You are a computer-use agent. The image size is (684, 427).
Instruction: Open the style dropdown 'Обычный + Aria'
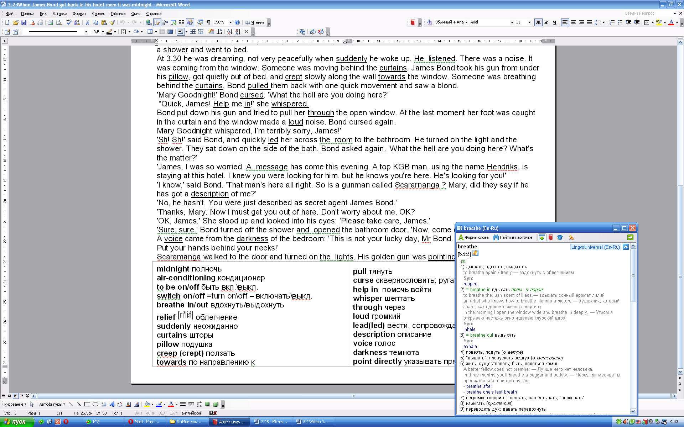[x=466, y=22]
